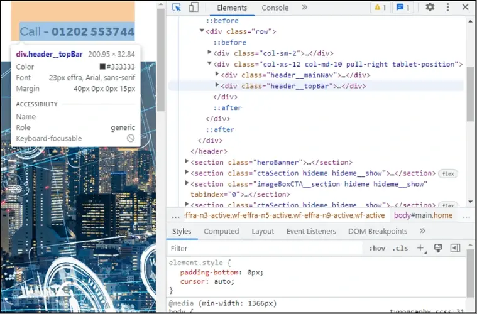The image size is (477, 314).
Task: Open the Computed tab
Action: (x=221, y=231)
